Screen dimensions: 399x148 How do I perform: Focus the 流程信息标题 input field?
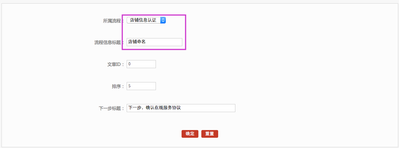tap(154, 42)
